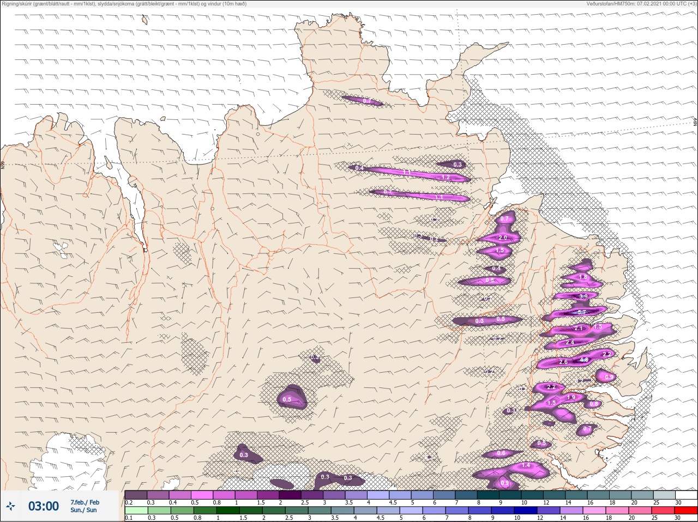
Task: Click the 5.7 snowfall value on the map
Action: pyautogui.click(x=581, y=312)
